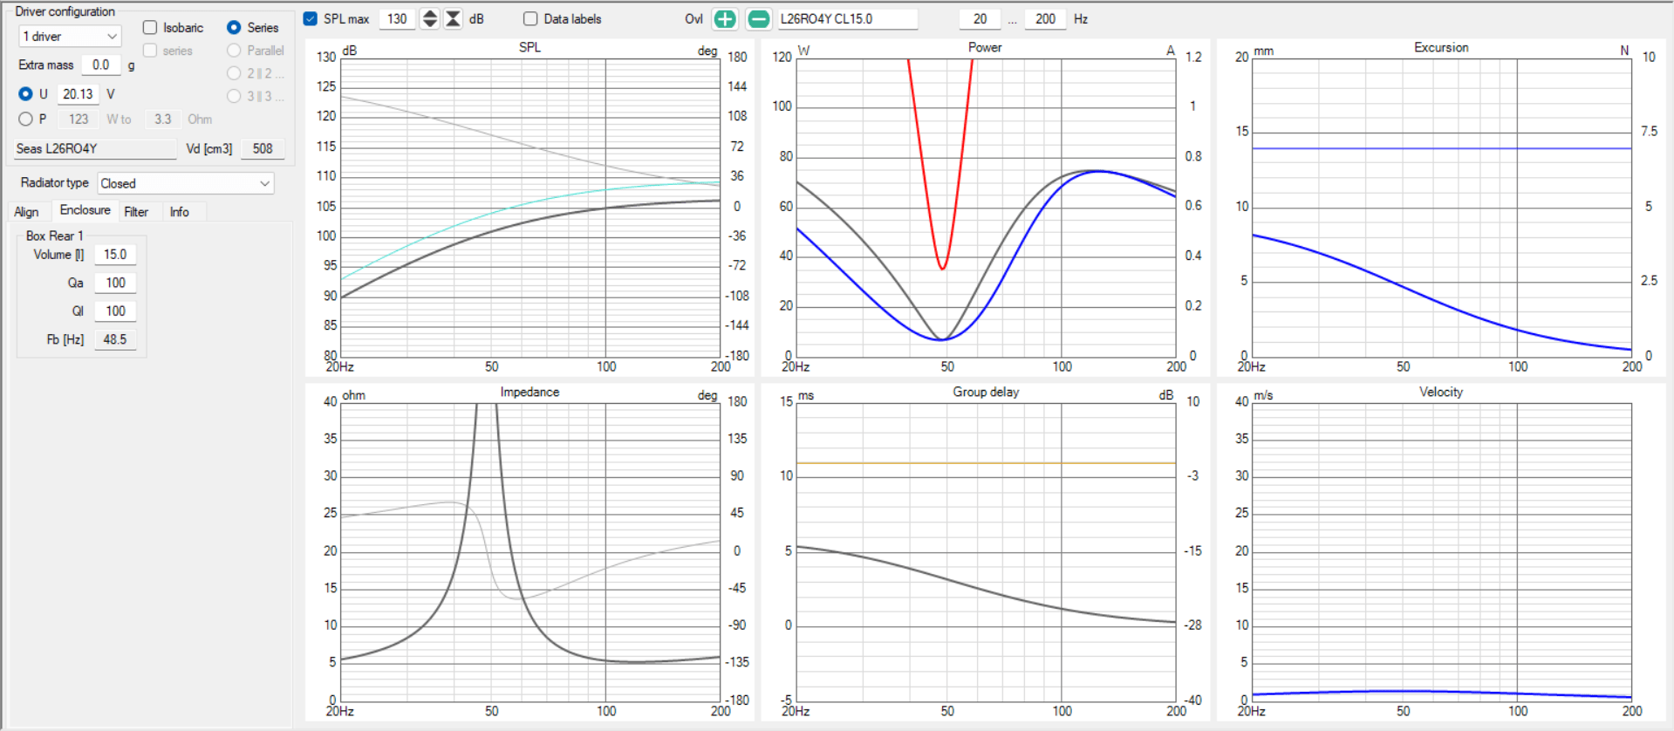The image size is (1674, 731).
Task: Remove overlay with green minus button
Action: click(759, 18)
